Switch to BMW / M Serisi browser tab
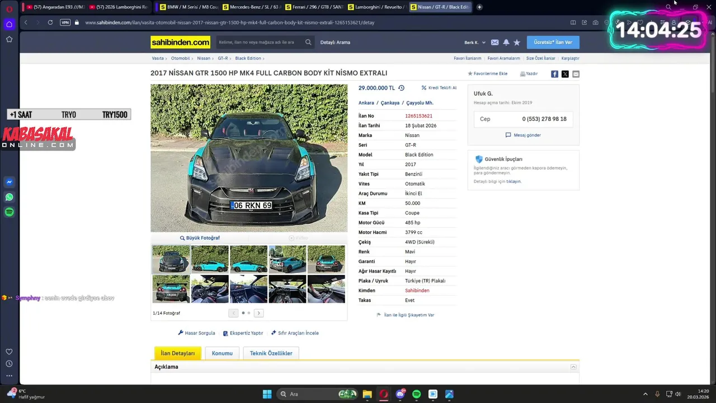The height and width of the screenshot is (403, 716). [188, 7]
